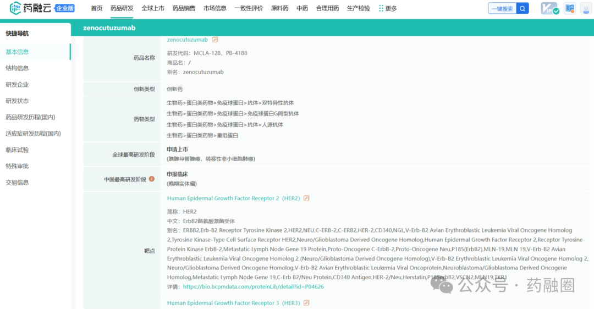Image resolution: width=594 pixels, height=309 pixels.
Task: Jump to 研发状态 section
Action: 17,101
